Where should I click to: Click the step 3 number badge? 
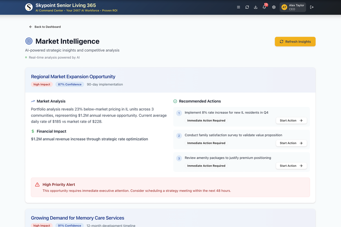click(179, 159)
